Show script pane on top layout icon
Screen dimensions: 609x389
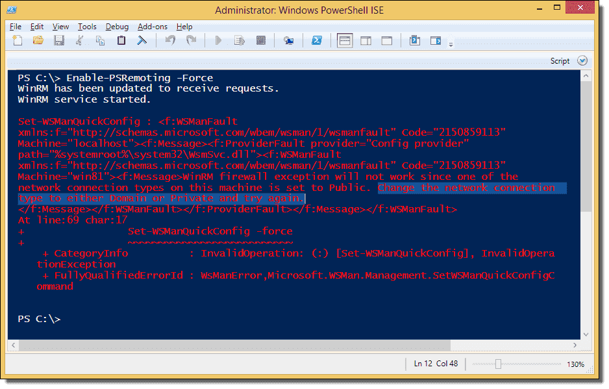345,40
